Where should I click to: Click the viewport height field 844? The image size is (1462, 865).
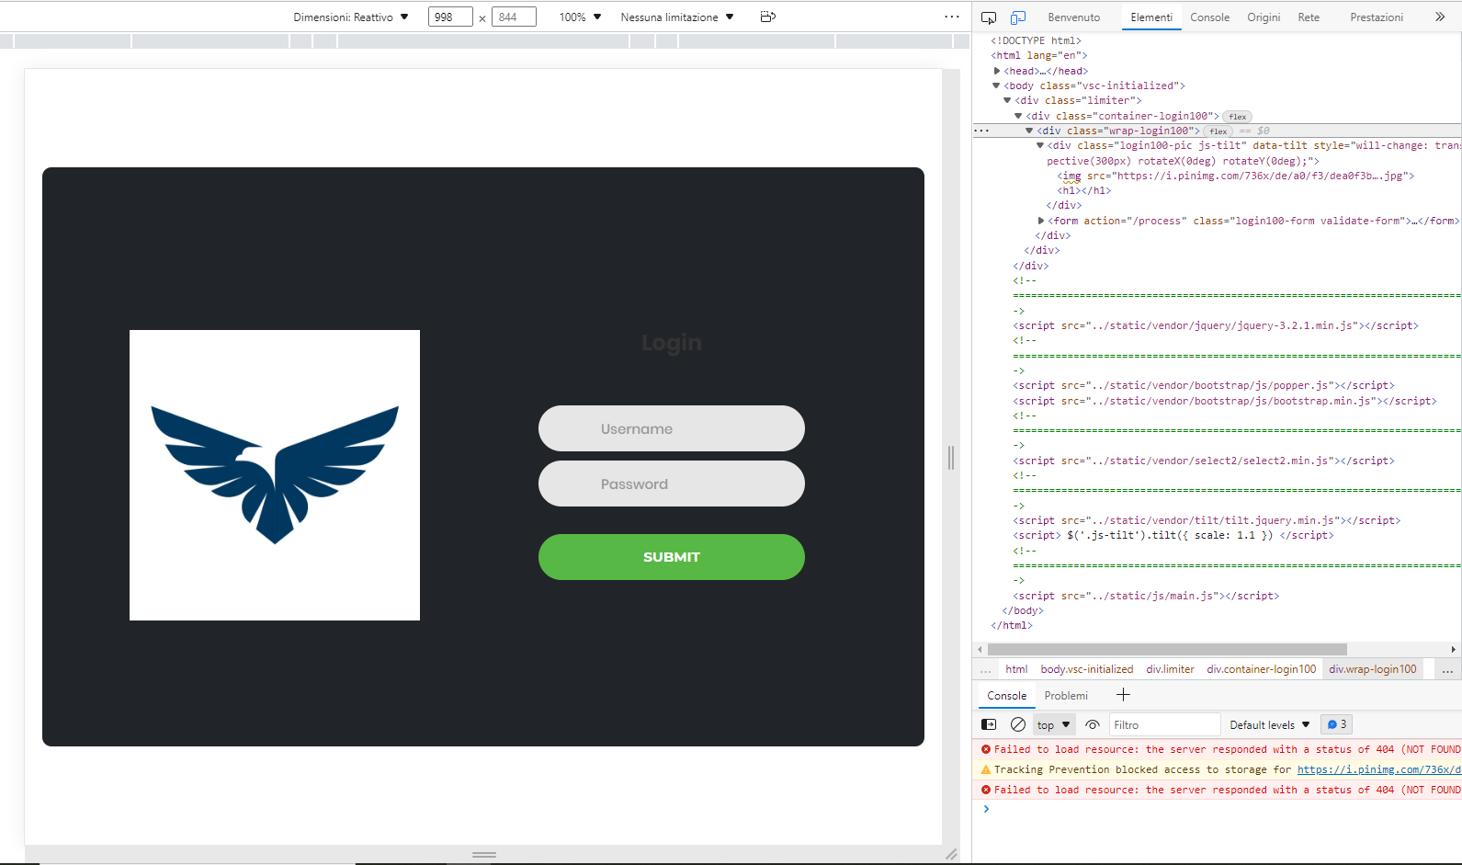pyautogui.click(x=514, y=17)
